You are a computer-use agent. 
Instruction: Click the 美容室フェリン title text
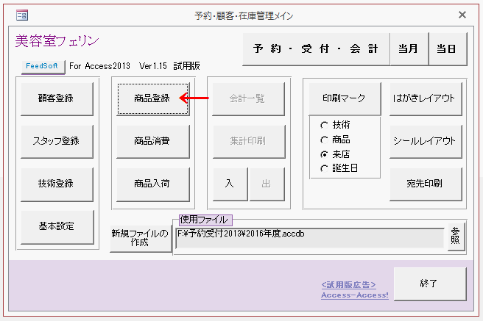[x=57, y=41]
